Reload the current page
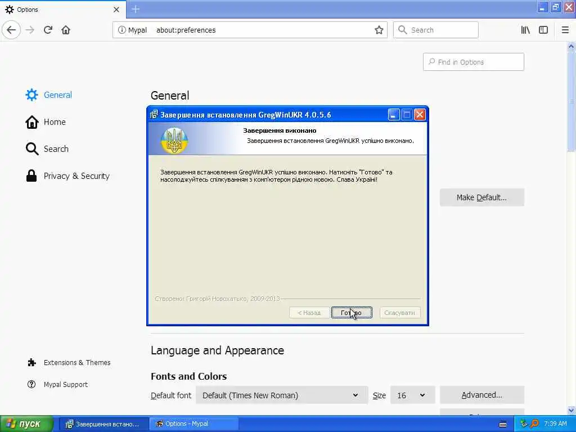 click(x=48, y=30)
